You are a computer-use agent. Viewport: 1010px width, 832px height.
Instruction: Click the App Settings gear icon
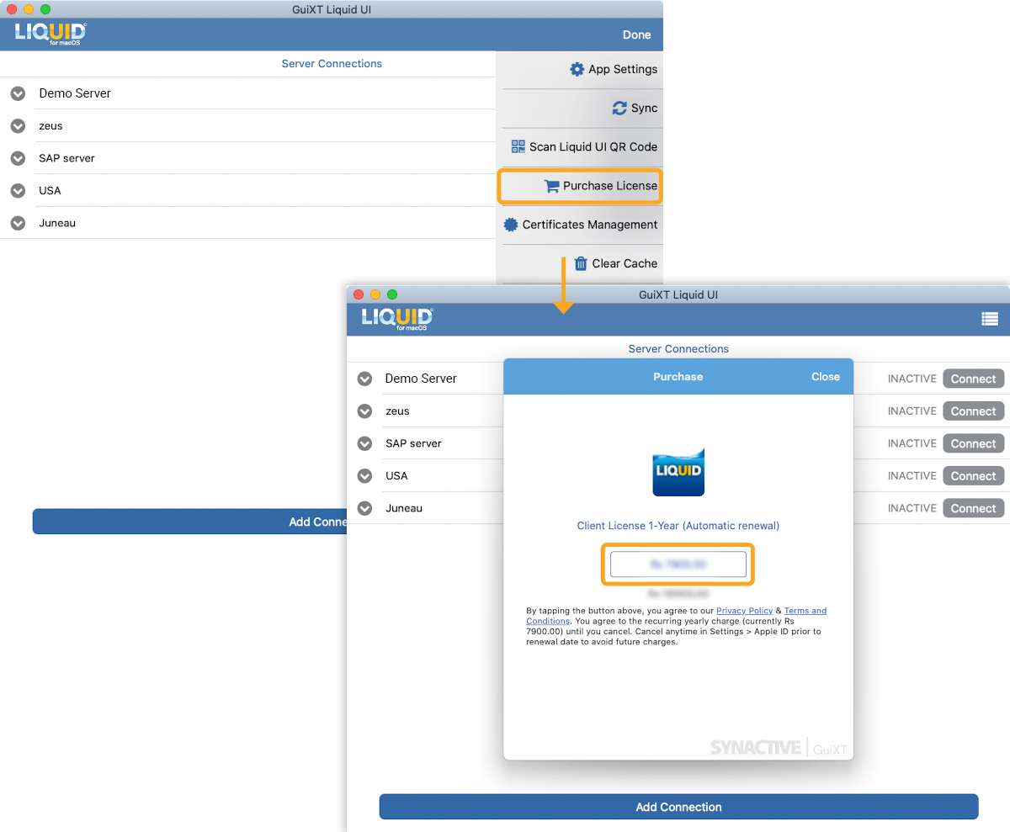pyautogui.click(x=577, y=70)
